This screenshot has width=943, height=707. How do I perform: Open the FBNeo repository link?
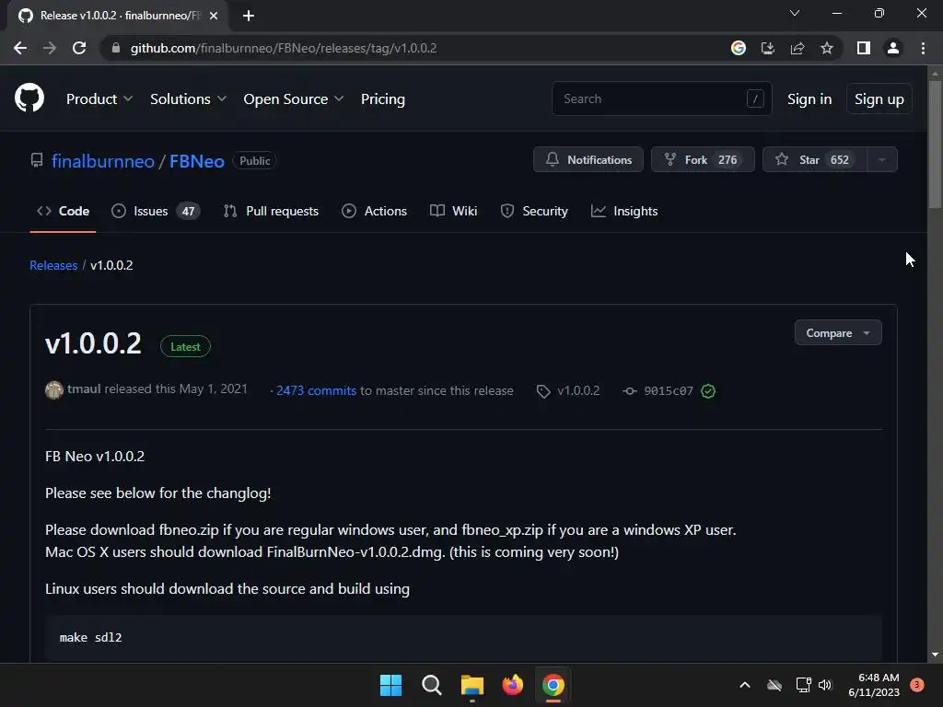pyautogui.click(x=197, y=161)
